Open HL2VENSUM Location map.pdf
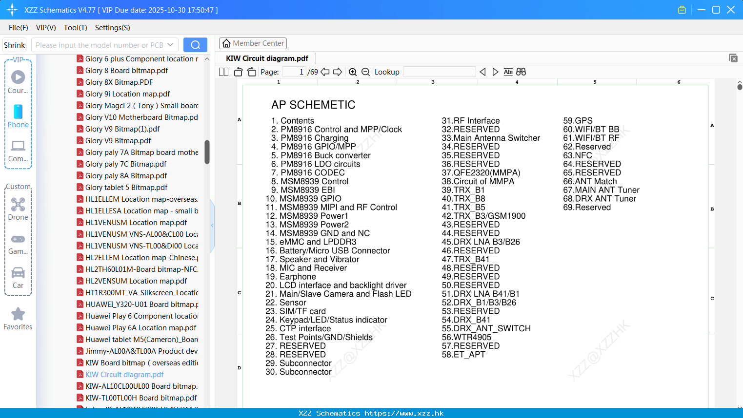743x418 pixels. [136, 281]
